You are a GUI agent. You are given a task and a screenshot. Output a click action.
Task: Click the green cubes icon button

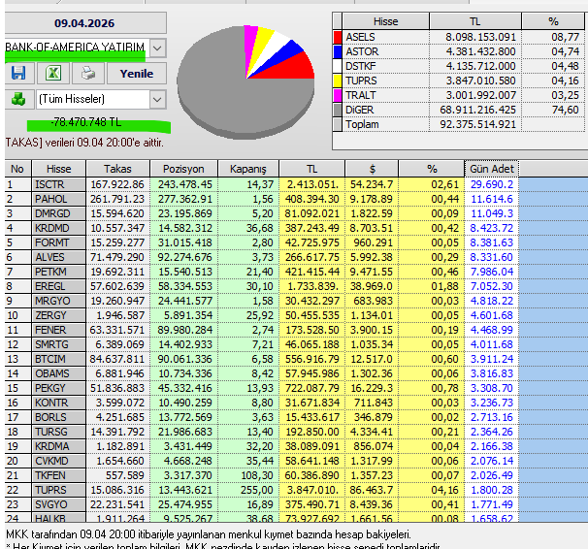18,99
